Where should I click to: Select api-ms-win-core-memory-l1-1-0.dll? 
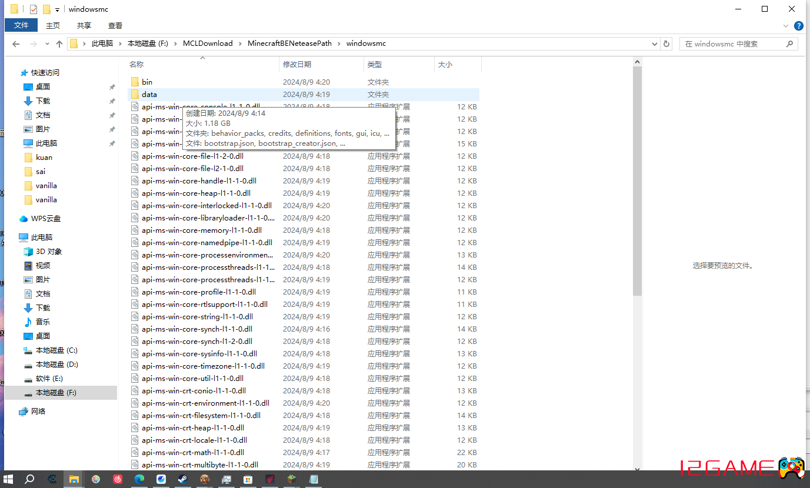[202, 230]
